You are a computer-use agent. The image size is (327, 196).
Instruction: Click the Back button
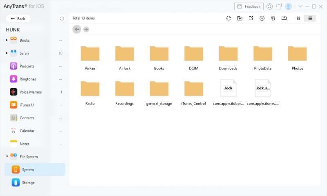pyautogui.click(x=18, y=18)
